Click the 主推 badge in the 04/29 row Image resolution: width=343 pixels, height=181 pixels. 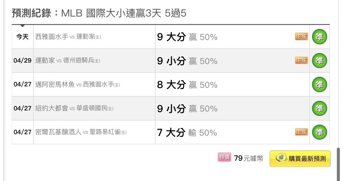click(301, 60)
